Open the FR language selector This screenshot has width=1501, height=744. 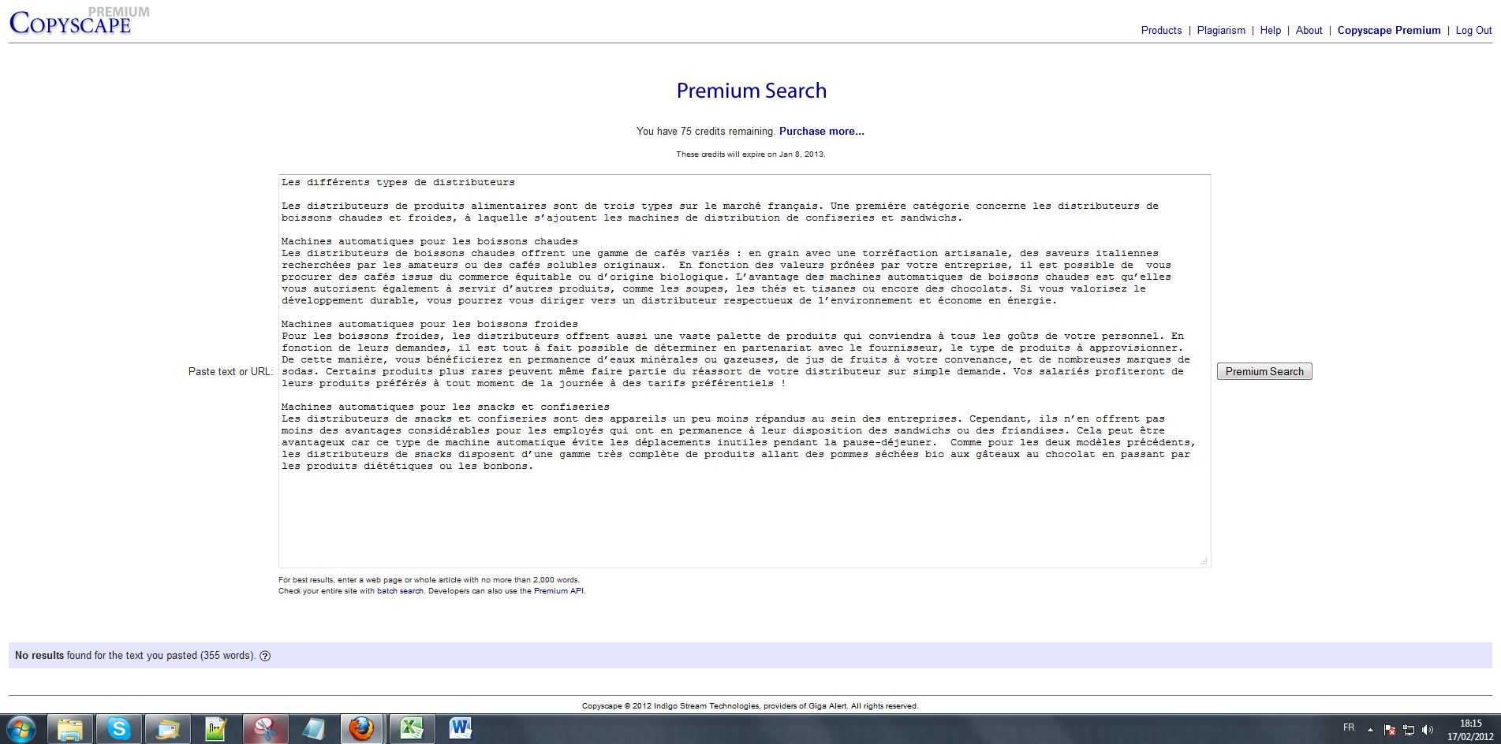coord(1349,727)
